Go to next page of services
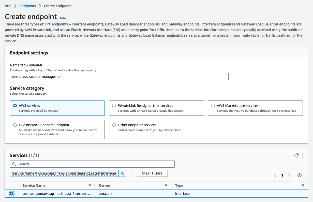Viewport: 313px width, 202px height. 289,175
